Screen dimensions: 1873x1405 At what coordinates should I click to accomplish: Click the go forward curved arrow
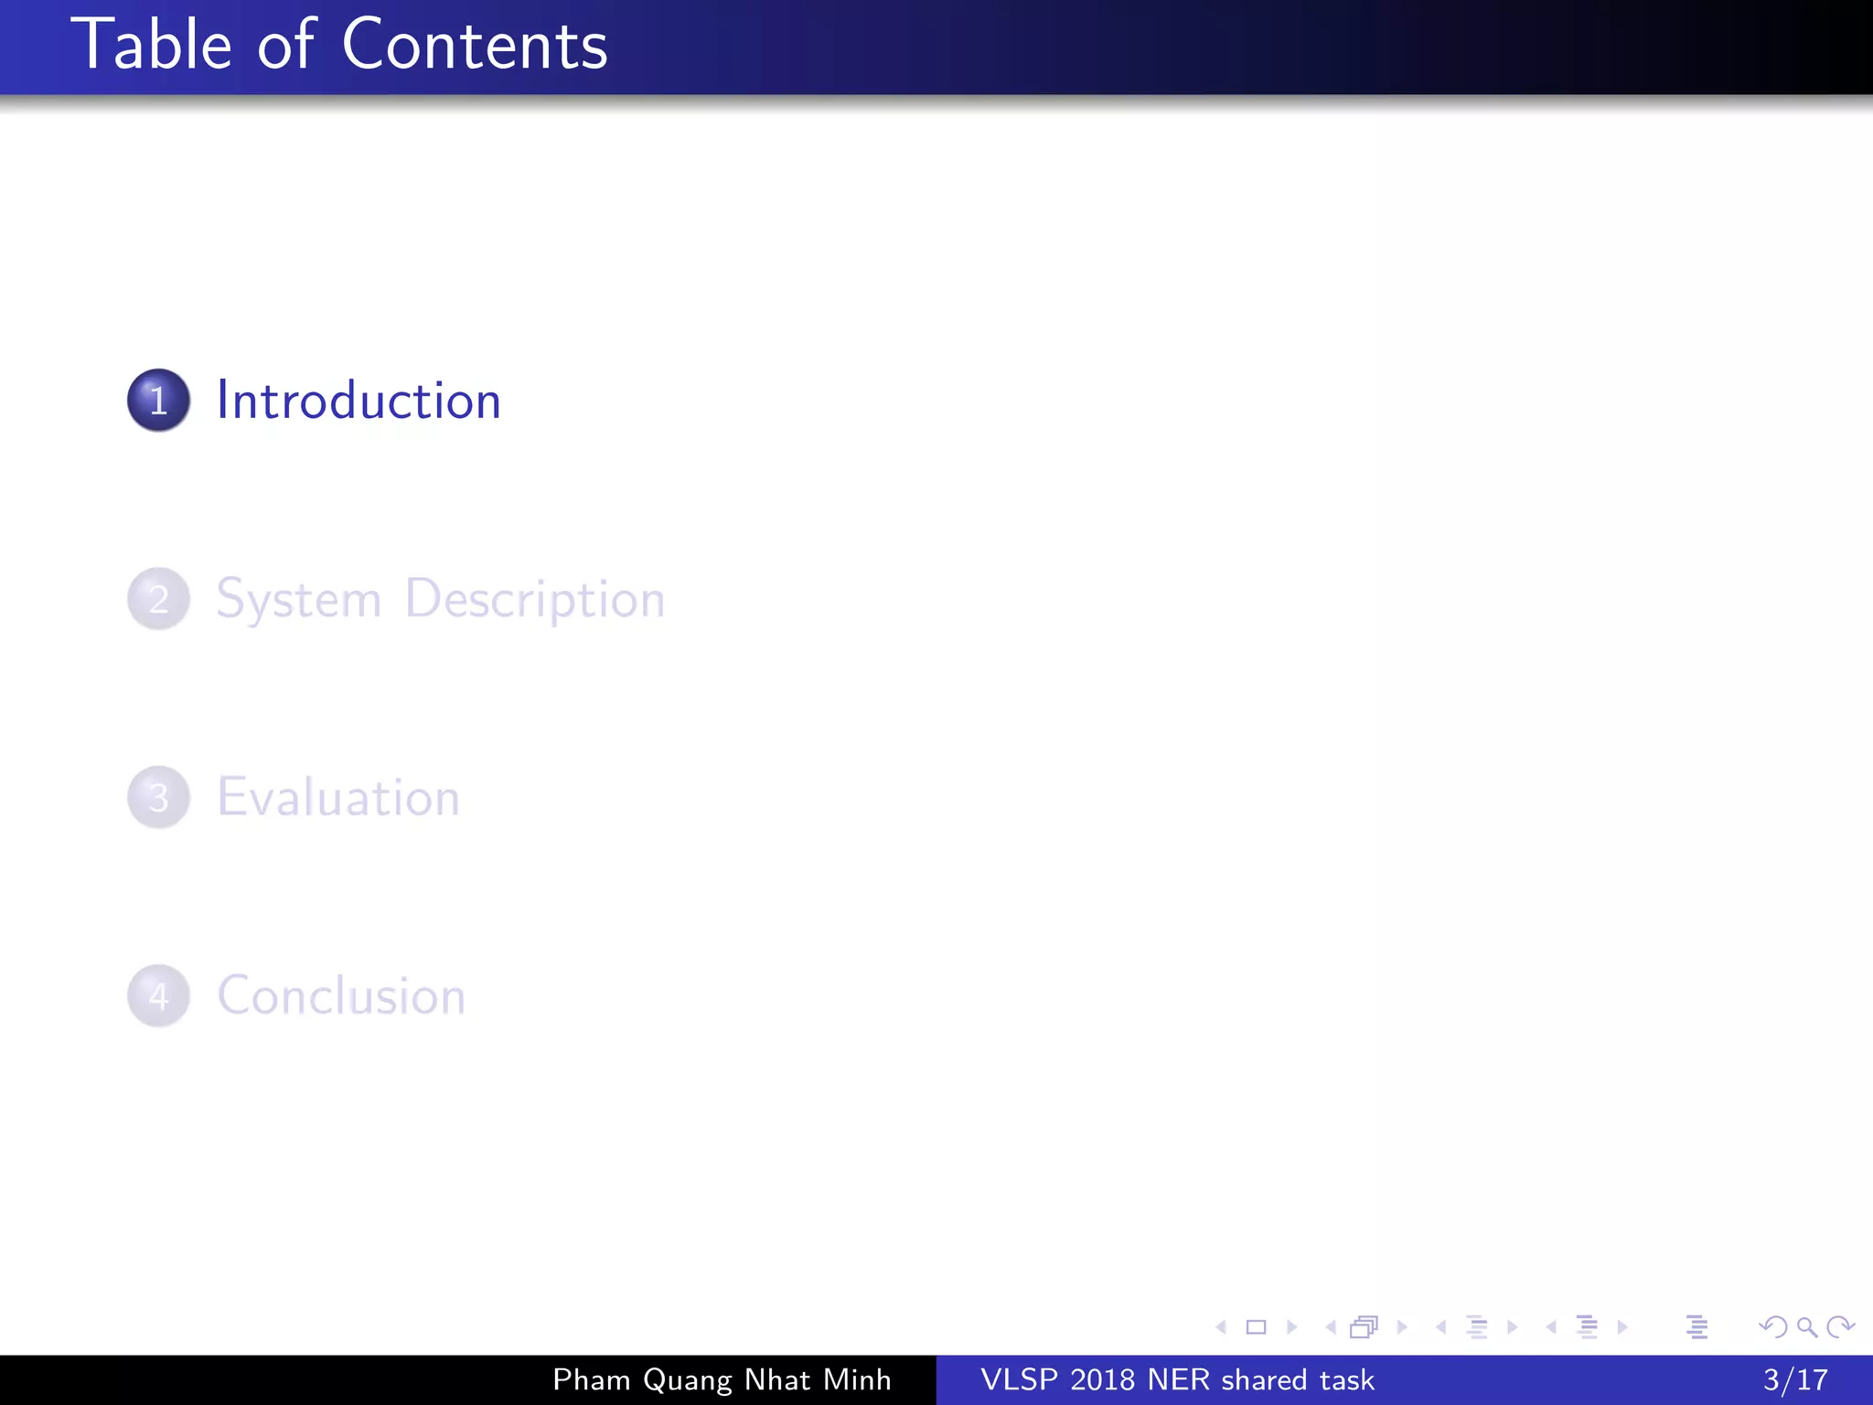(1840, 1327)
